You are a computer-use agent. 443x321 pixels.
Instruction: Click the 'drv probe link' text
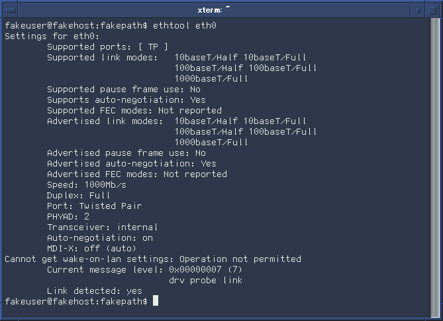coord(205,281)
